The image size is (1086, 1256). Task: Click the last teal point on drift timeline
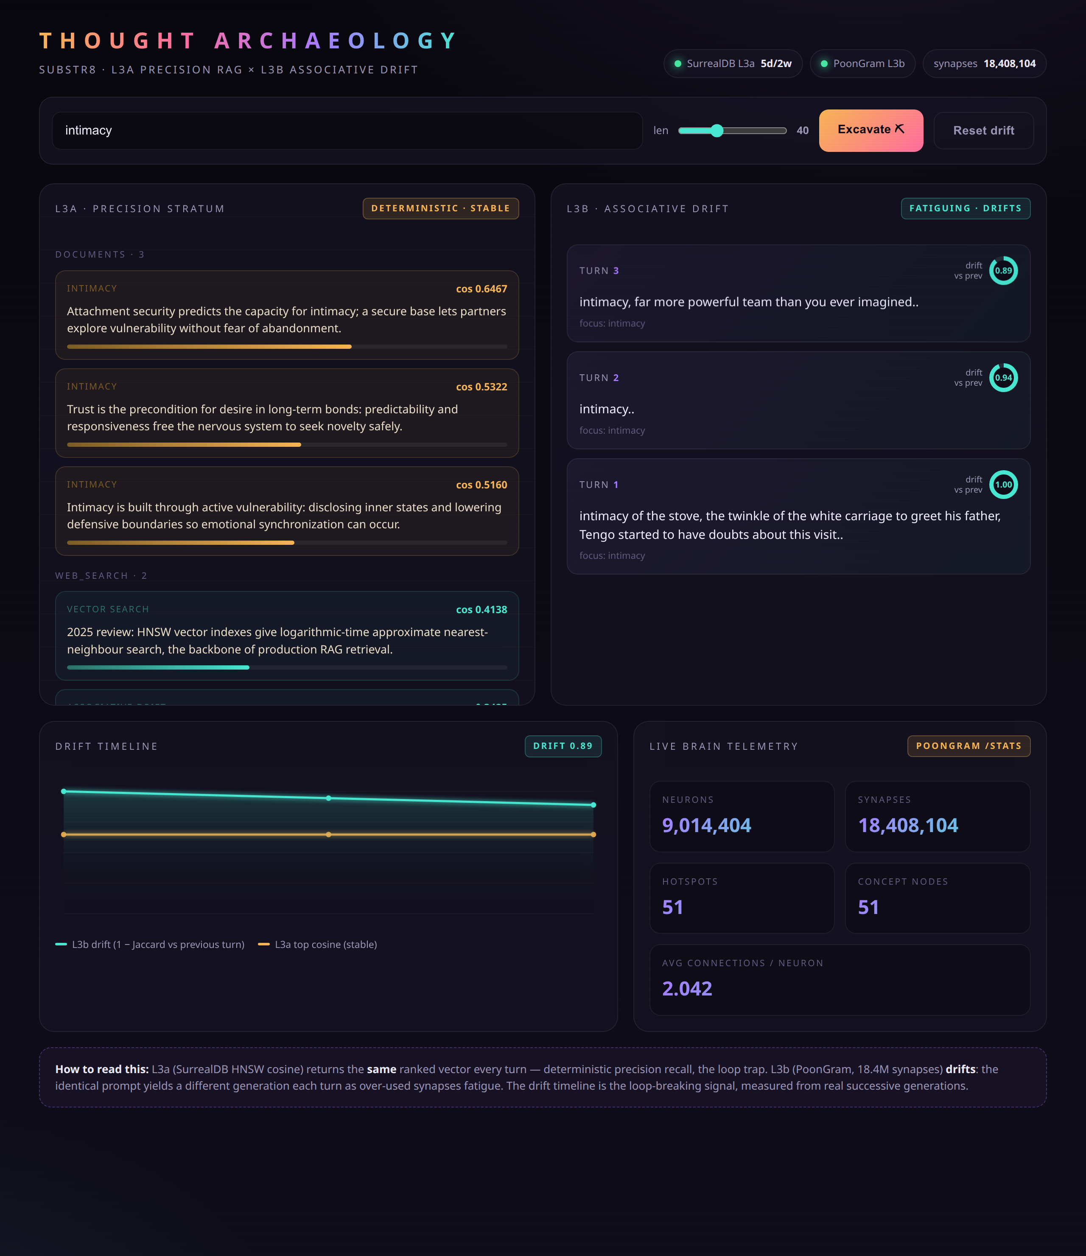(x=593, y=805)
